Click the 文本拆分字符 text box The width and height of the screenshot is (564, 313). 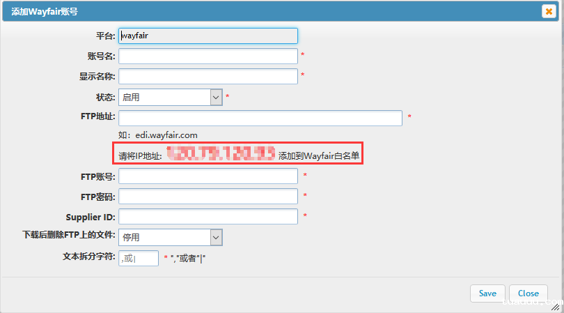coord(139,259)
